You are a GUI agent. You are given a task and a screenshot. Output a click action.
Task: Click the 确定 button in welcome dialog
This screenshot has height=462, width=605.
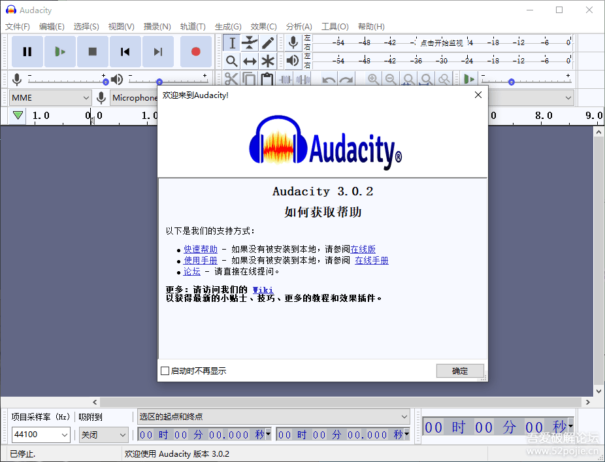[x=460, y=371]
